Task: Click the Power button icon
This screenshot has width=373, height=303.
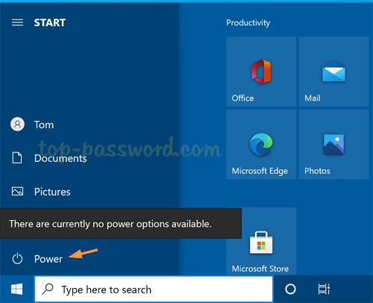Action: 17,259
